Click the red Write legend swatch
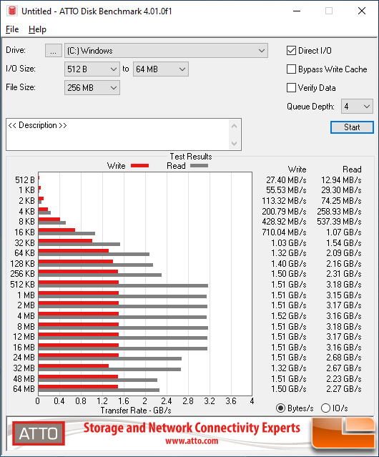Viewport: 379px width, 457px height. click(x=140, y=166)
